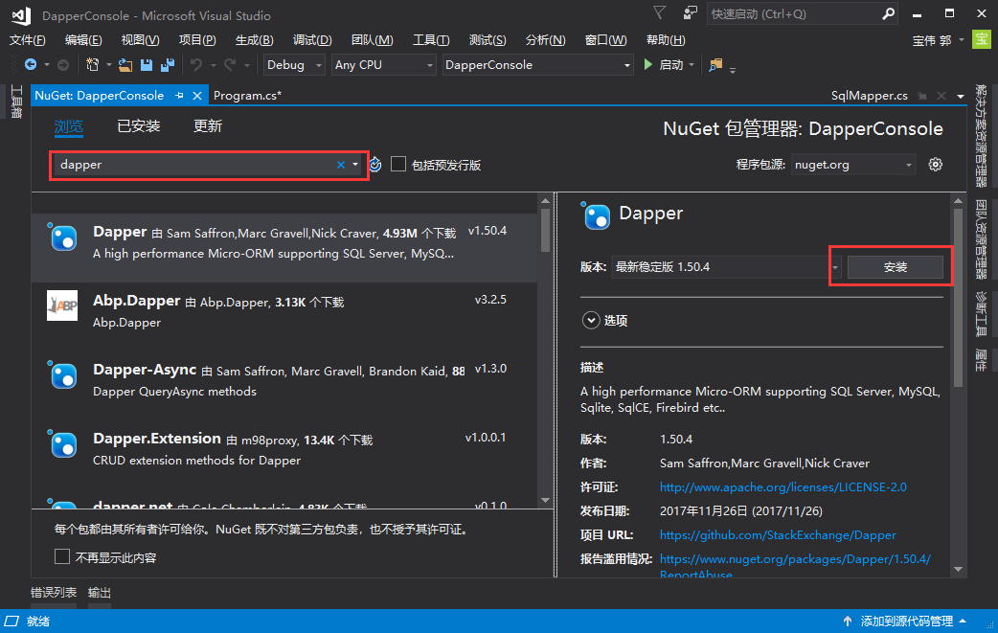Select the Dapper package by Sam Saffron
Viewport: 998px width, 633px height.
(284, 247)
